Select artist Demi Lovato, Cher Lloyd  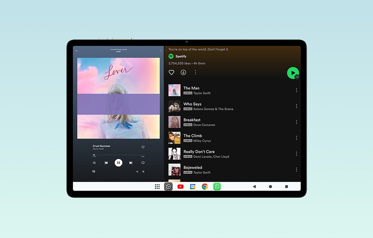(211, 157)
